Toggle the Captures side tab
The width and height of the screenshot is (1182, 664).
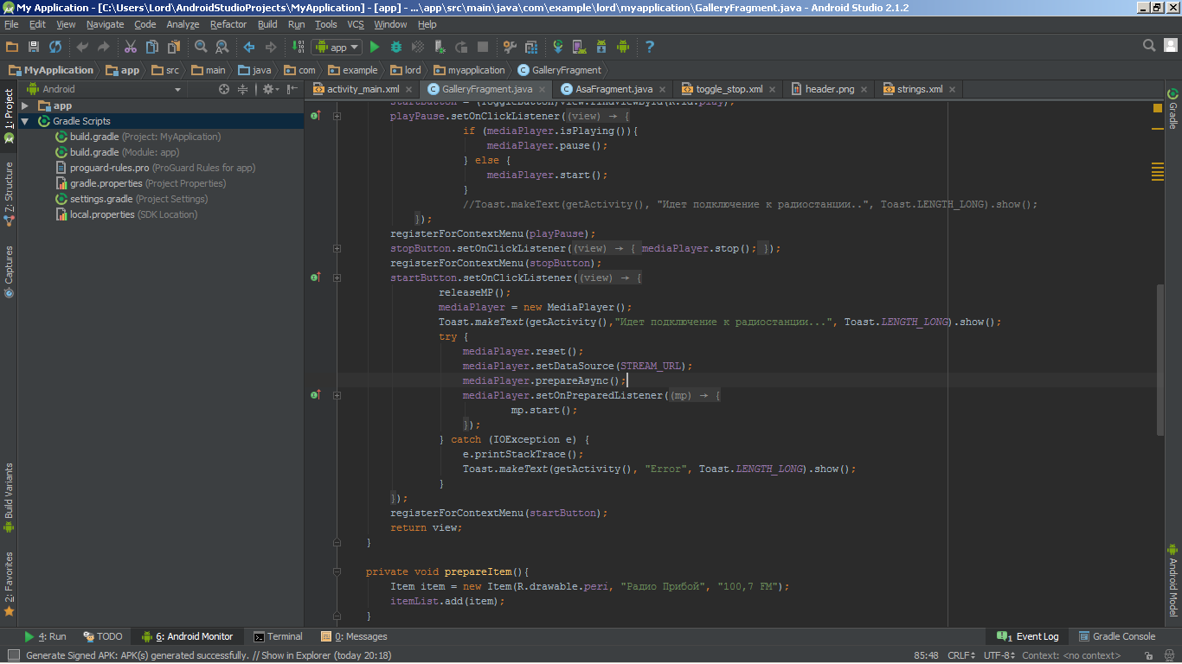(9, 271)
